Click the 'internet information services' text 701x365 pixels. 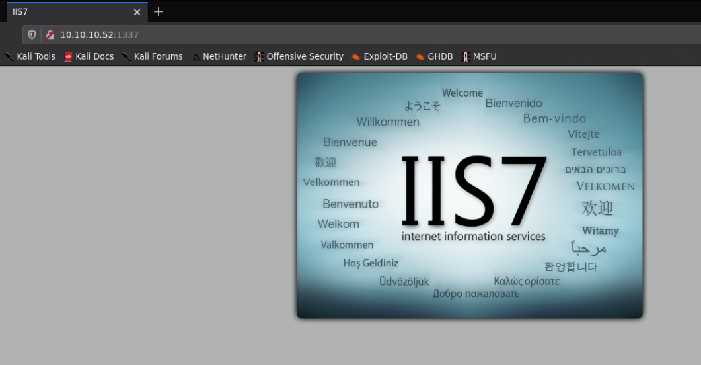coord(474,236)
